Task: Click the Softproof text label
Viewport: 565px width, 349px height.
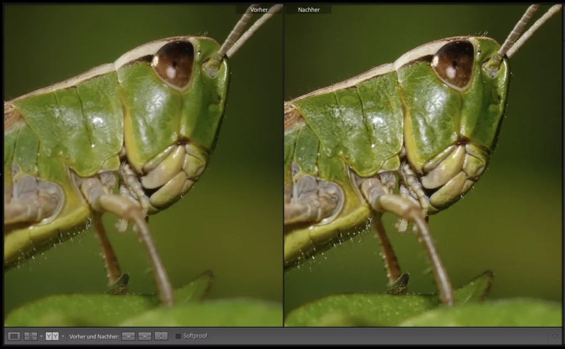Action: pos(195,336)
